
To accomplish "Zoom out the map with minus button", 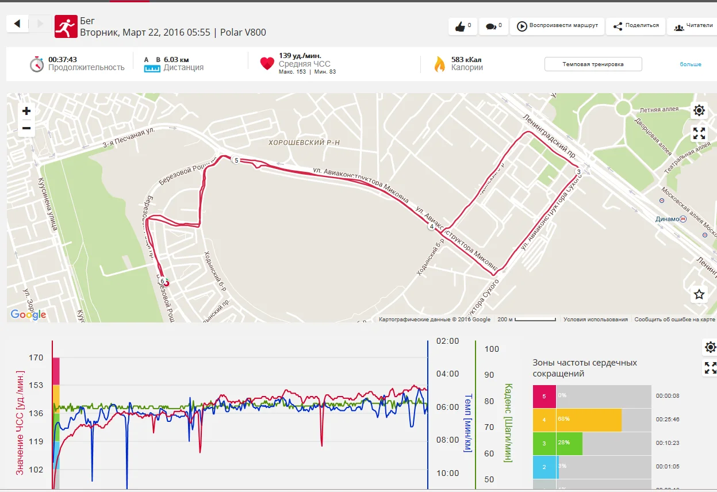I will (x=26, y=128).
